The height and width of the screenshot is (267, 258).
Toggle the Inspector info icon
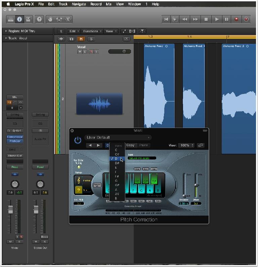(19, 19)
